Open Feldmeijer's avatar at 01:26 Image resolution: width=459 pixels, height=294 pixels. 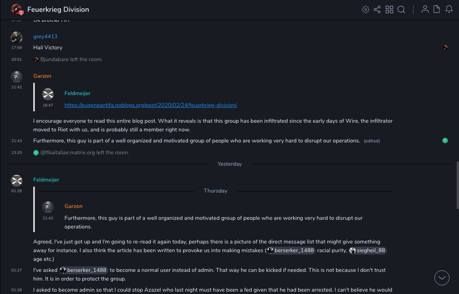[x=17, y=181]
